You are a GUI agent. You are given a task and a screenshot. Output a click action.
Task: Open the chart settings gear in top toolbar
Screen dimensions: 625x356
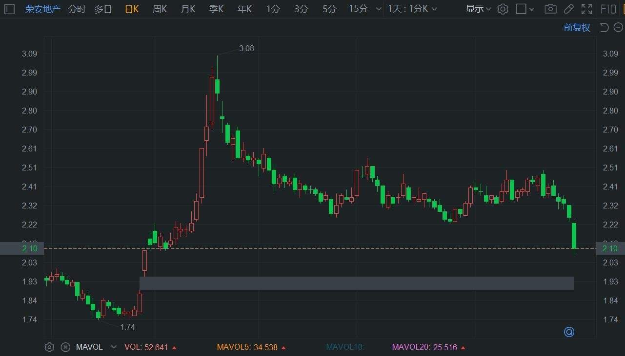coord(503,9)
